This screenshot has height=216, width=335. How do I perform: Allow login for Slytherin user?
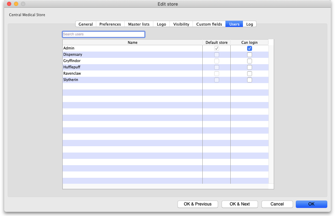pyautogui.click(x=250, y=80)
